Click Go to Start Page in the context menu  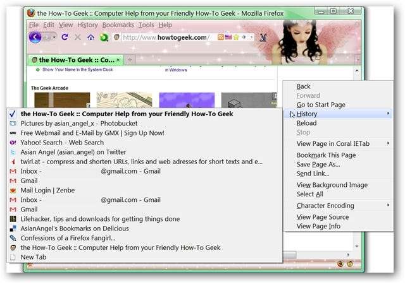pos(338,105)
